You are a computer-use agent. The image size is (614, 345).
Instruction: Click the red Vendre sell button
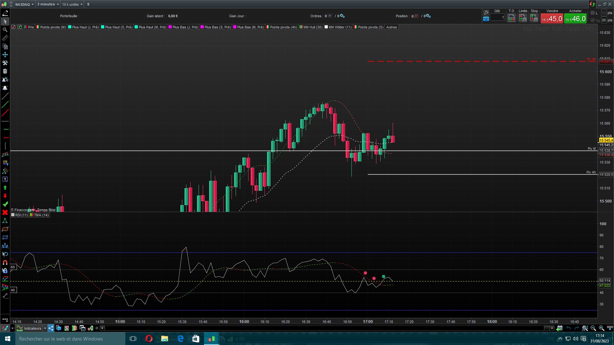pos(552,19)
